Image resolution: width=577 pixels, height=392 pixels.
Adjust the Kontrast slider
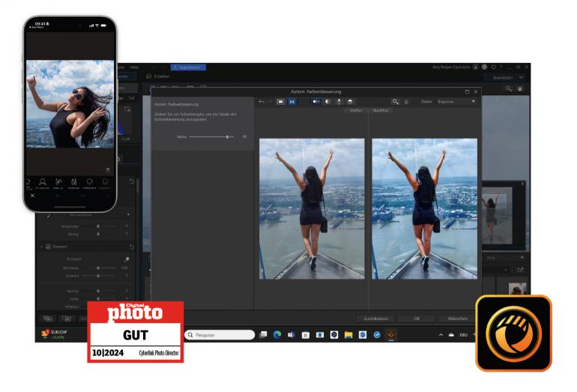(98, 275)
